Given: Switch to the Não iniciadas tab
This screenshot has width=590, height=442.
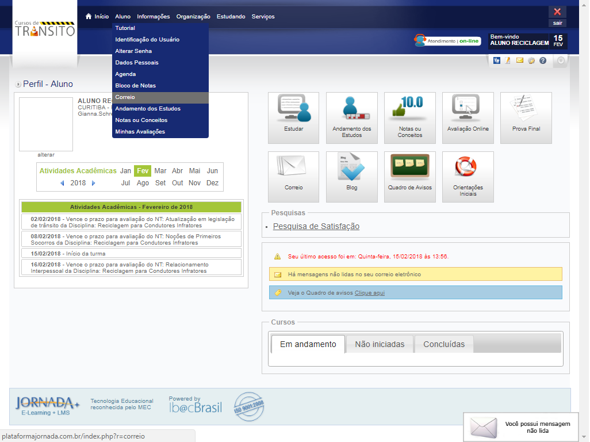Looking at the screenshot, I should click(x=380, y=344).
